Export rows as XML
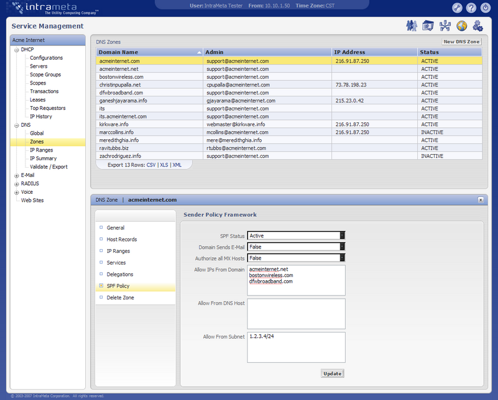Viewport: 498px width, 400px height. [x=177, y=165]
